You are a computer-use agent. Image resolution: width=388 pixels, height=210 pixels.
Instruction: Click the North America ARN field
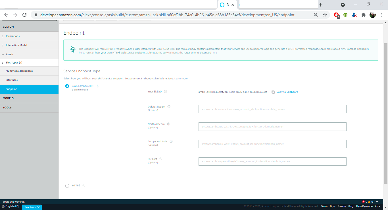[272, 127]
